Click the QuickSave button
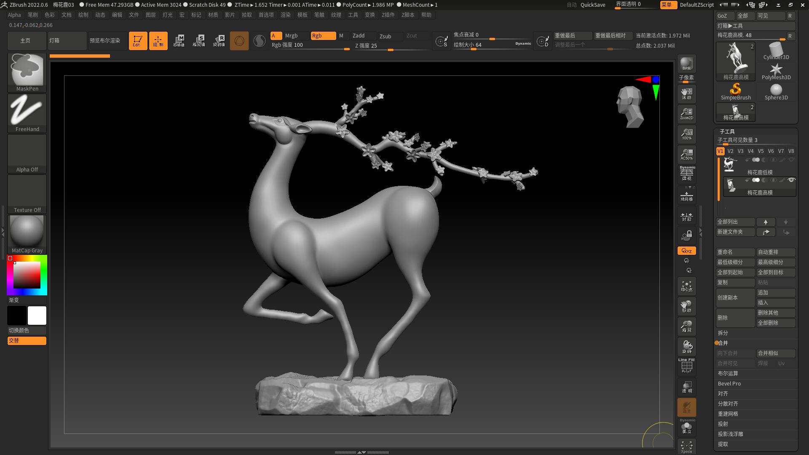 click(x=592, y=5)
